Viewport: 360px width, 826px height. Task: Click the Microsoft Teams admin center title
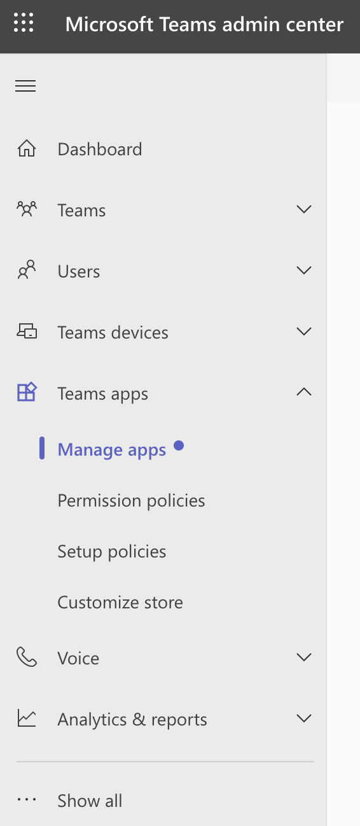[204, 24]
